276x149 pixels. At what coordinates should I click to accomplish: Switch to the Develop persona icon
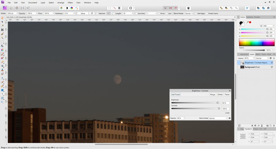pyautogui.click(x=17, y=8)
